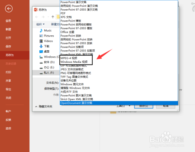Screen dimensions: 195x152
Task: Open the Videos folder icon
Action: tap(41, 41)
